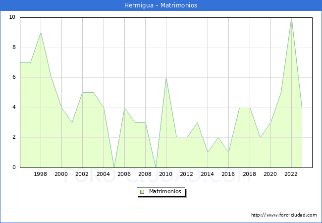The height and width of the screenshot is (223, 322).
Task: Click the 2010 x-axis year label
Action: [x=166, y=174]
